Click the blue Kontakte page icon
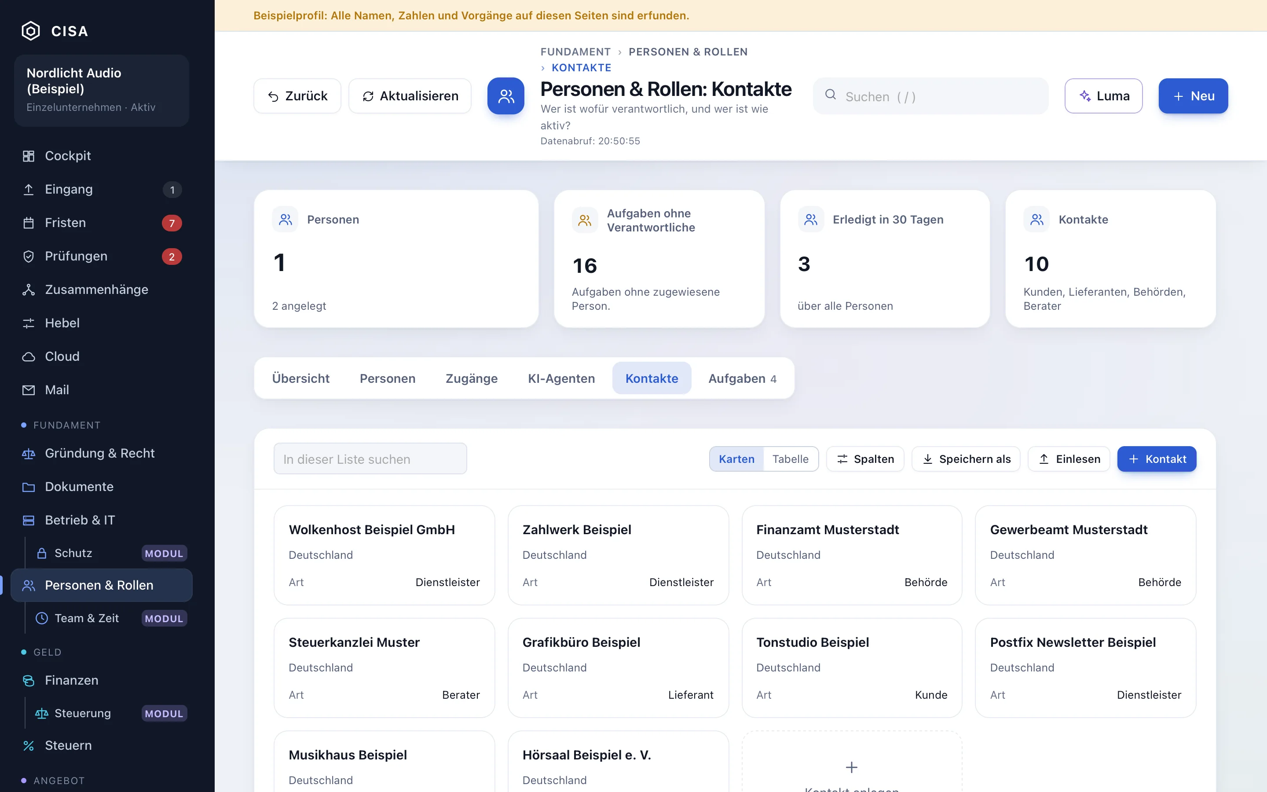Viewport: 1267px width, 792px height. (506, 96)
